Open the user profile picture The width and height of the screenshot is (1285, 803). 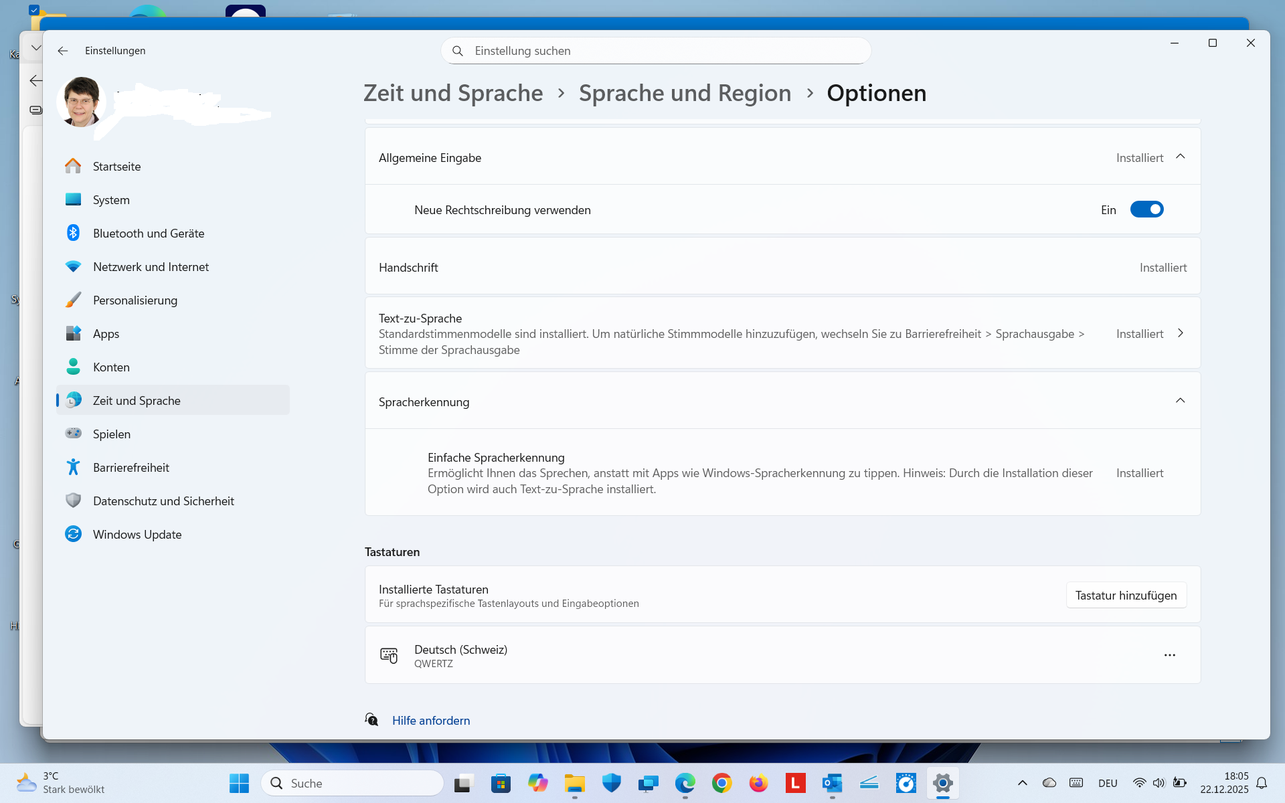(82, 102)
